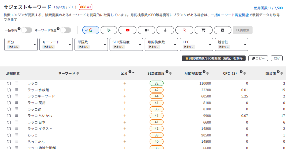Open help icon beside 競合性 header
The height and width of the screenshot is (149, 286).
[x=278, y=72]
